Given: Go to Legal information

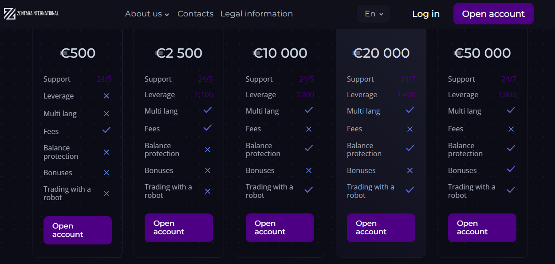Looking at the screenshot, I should [x=256, y=14].
